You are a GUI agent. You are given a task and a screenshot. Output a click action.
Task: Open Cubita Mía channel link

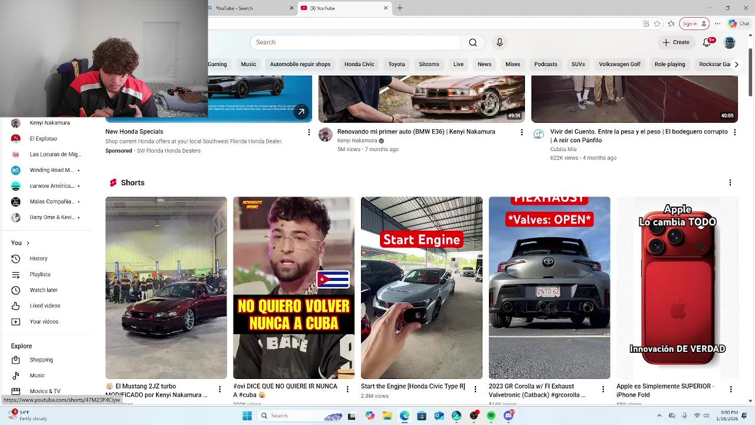click(563, 149)
